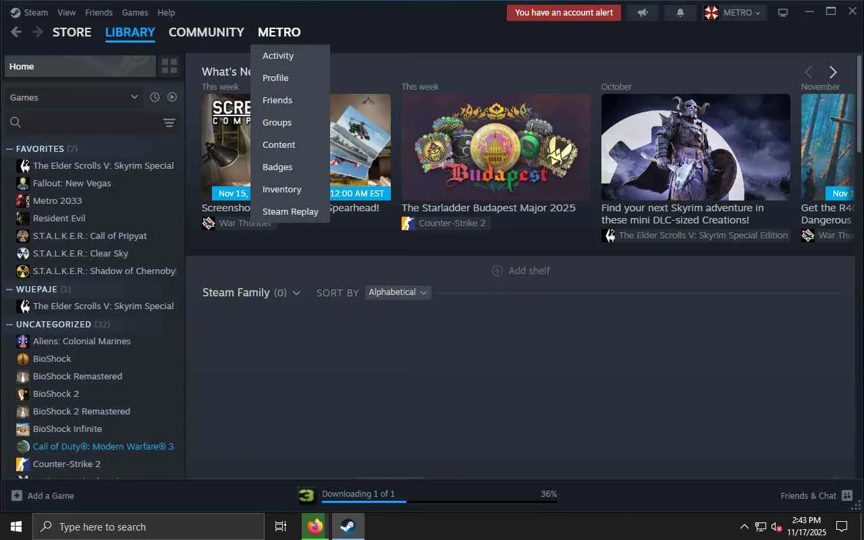Click the Metro 2033 game icon in Favorites
This screenshot has height=540, width=864.
click(23, 200)
